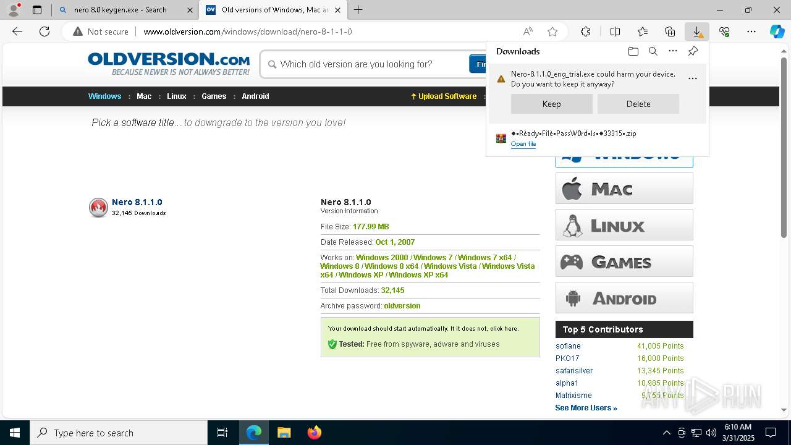791x445 pixels.
Task: Open contributor safarisilver's profile
Action: tap(574, 371)
